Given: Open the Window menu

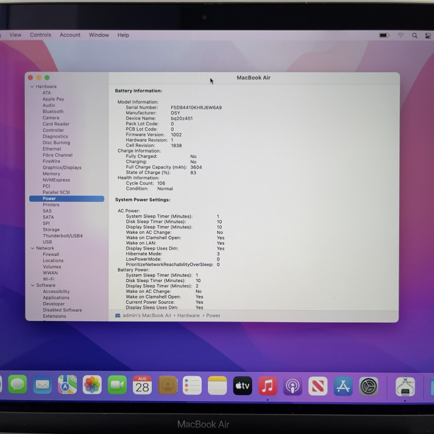Looking at the screenshot, I should [x=99, y=35].
